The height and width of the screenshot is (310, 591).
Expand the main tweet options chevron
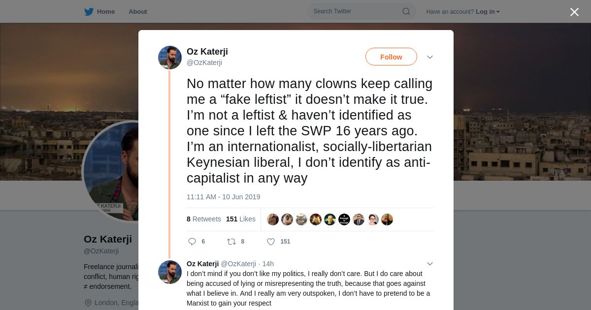click(430, 57)
